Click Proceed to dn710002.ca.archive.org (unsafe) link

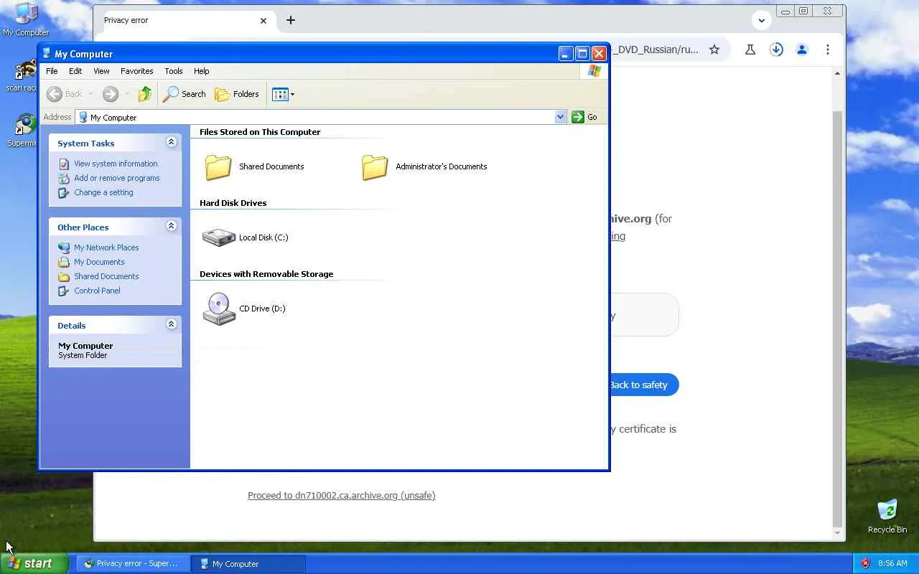(342, 496)
